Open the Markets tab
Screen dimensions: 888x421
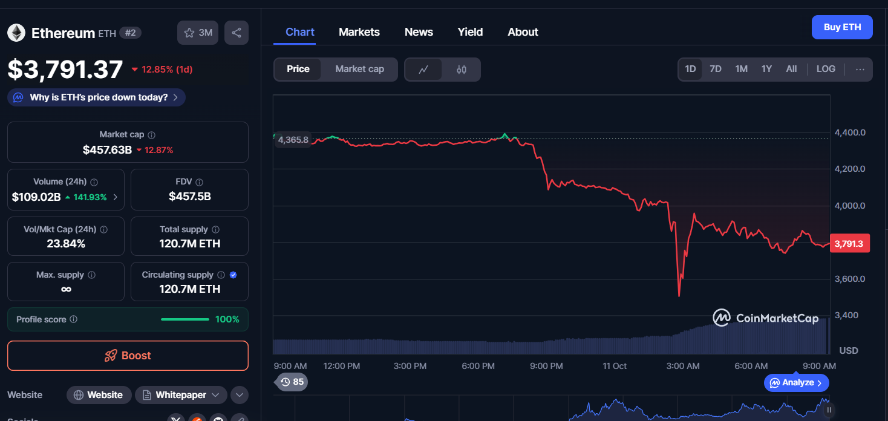[x=359, y=32]
